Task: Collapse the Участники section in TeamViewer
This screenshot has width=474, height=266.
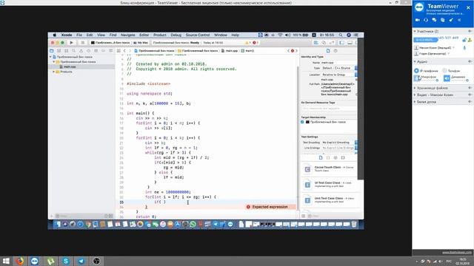Action: [x=415, y=31]
